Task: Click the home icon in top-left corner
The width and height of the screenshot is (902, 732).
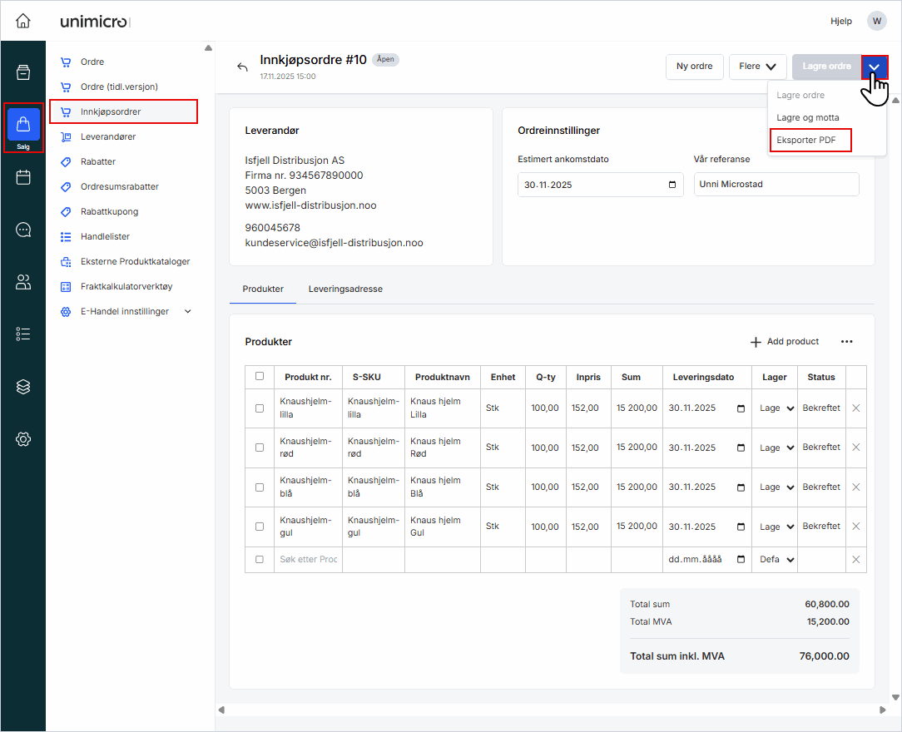Action: pyautogui.click(x=23, y=21)
